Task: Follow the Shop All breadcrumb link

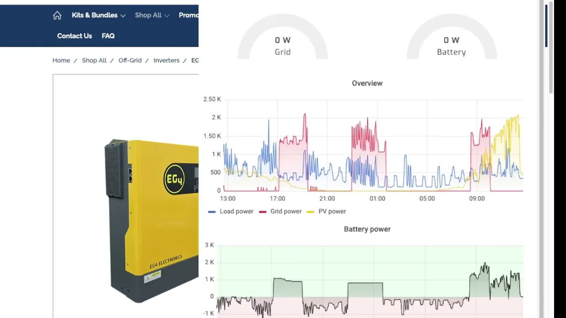Action: pos(94,61)
